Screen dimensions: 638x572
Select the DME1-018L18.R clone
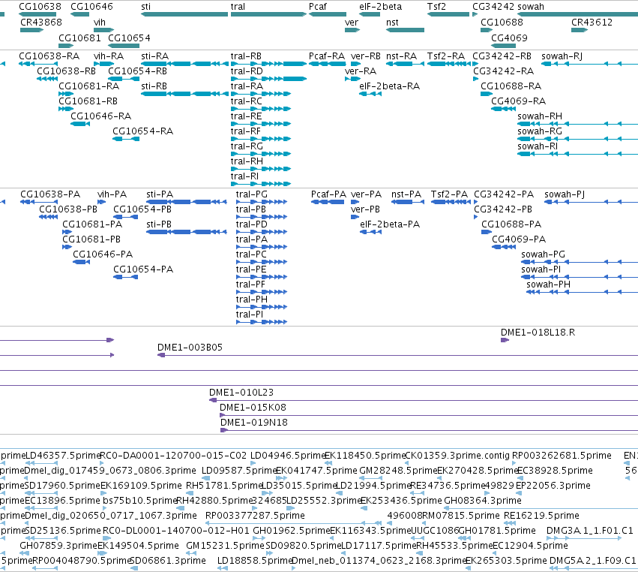505,340
